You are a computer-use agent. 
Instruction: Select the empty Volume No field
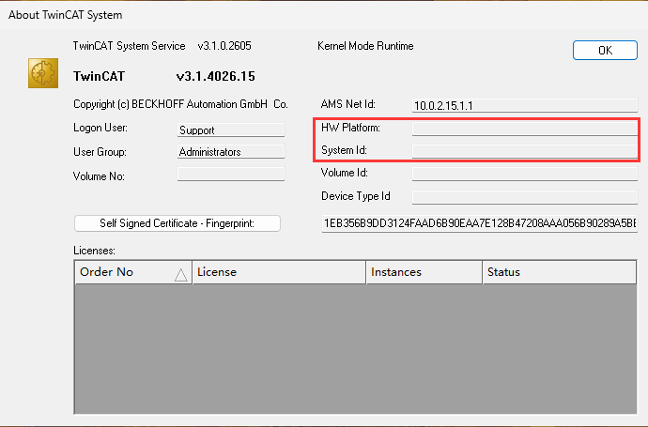pos(230,175)
